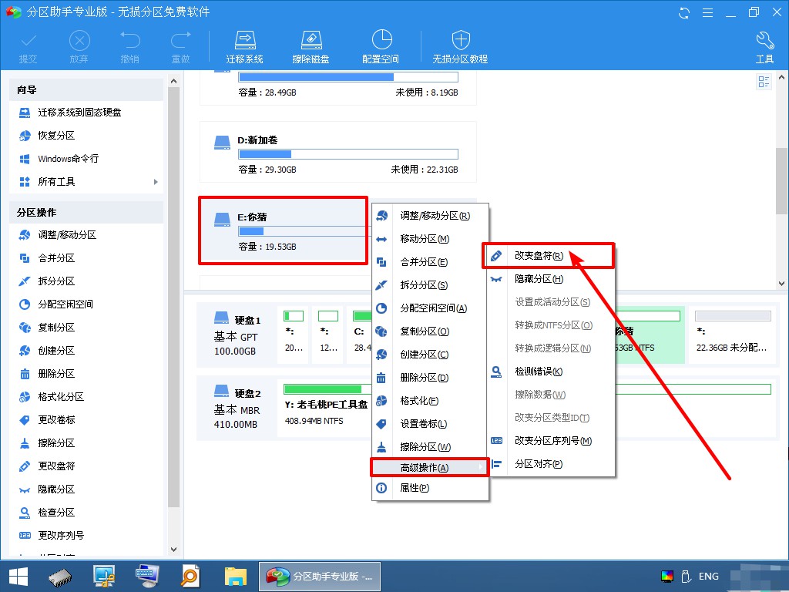789x592 pixels.
Task: Choose 格式化(F) in context menu
Action: click(x=430, y=401)
